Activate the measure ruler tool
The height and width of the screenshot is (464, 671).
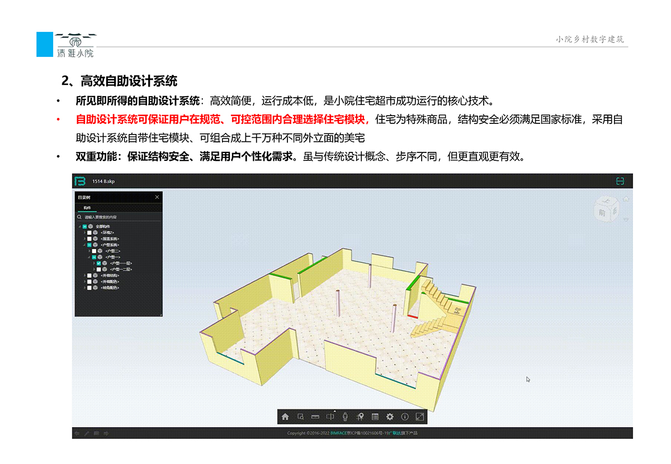point(315,417)
